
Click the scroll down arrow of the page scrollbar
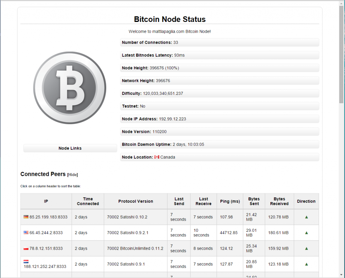tap(342, 275)
